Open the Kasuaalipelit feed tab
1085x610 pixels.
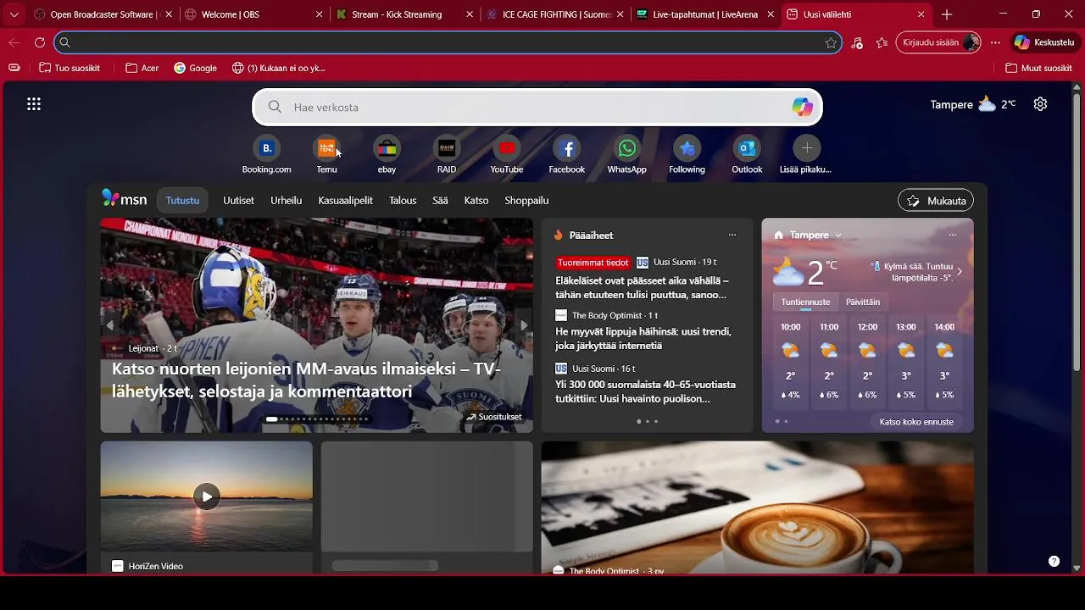coord(345,201)
